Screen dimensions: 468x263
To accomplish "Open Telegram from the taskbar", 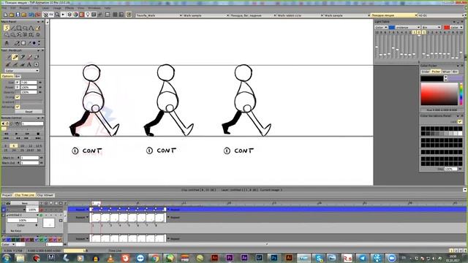I will tap(363, 258).
